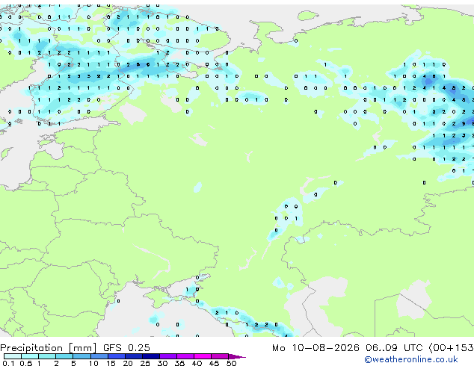Screen dimensions: 474x366
Task: Click the above-50 arrow at legend end
Action: click(237, 356)
